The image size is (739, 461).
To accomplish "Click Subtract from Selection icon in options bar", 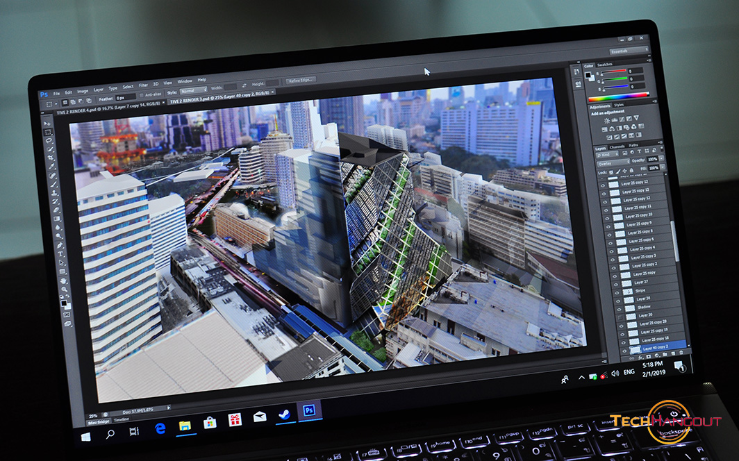I will pyautogui.click(x=81, y=101).
